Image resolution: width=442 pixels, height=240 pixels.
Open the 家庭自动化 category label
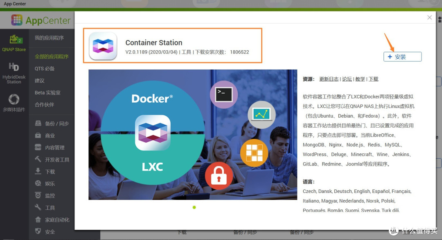pyautogui.click(x=57, y=220)
